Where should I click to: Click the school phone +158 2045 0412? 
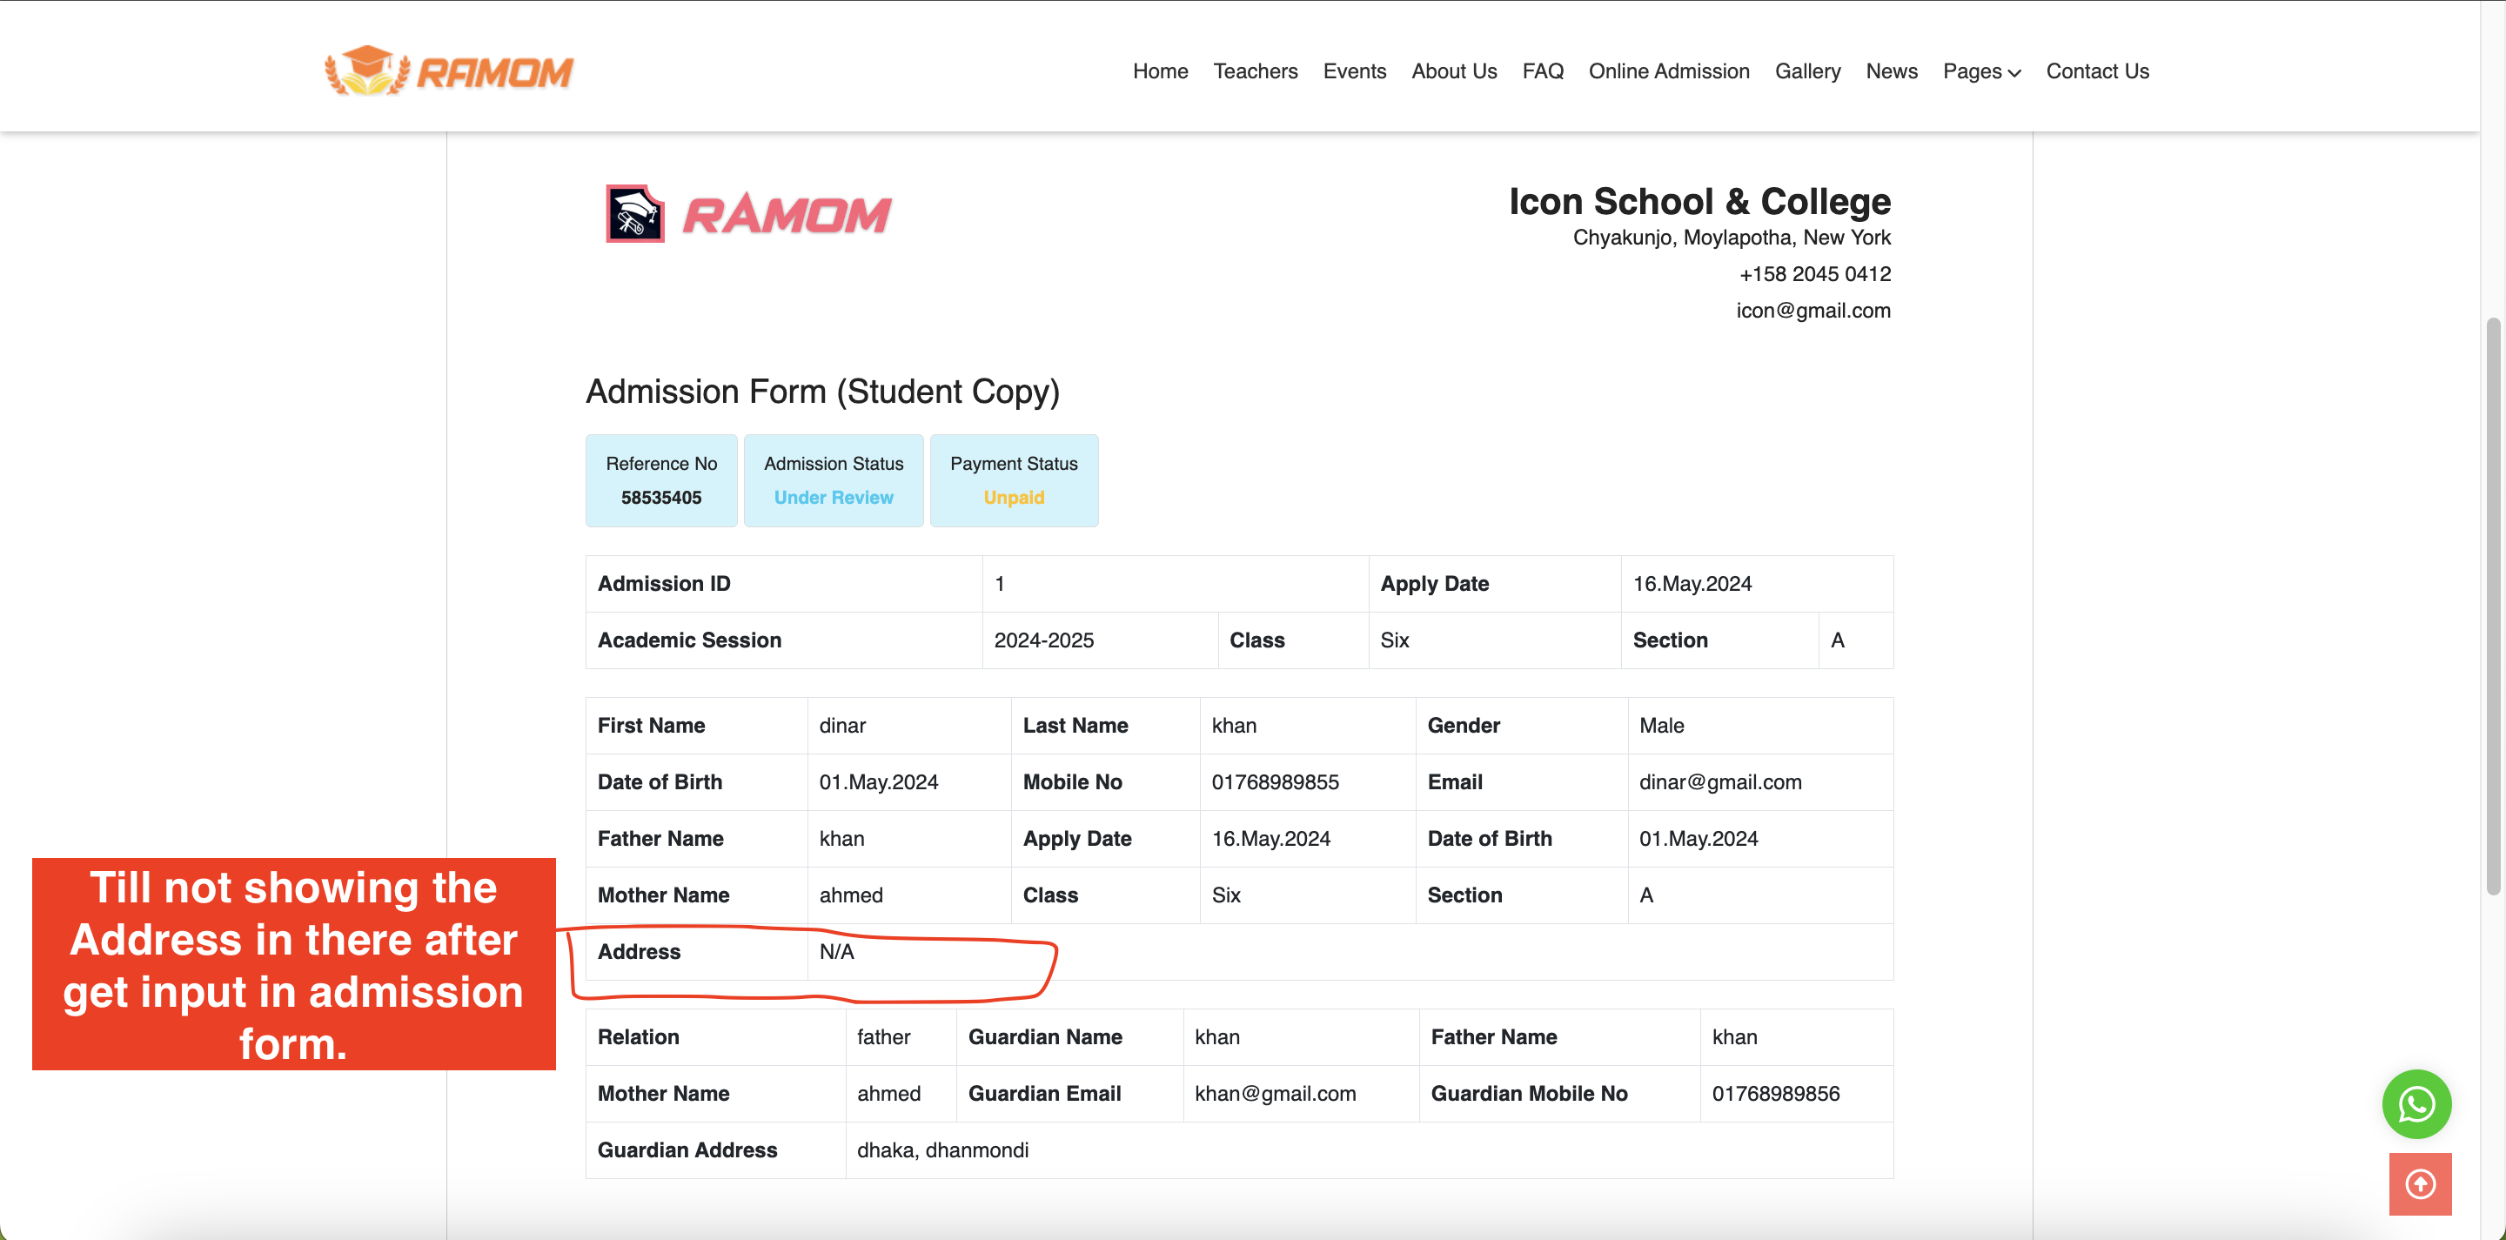tap(1814, 274)
